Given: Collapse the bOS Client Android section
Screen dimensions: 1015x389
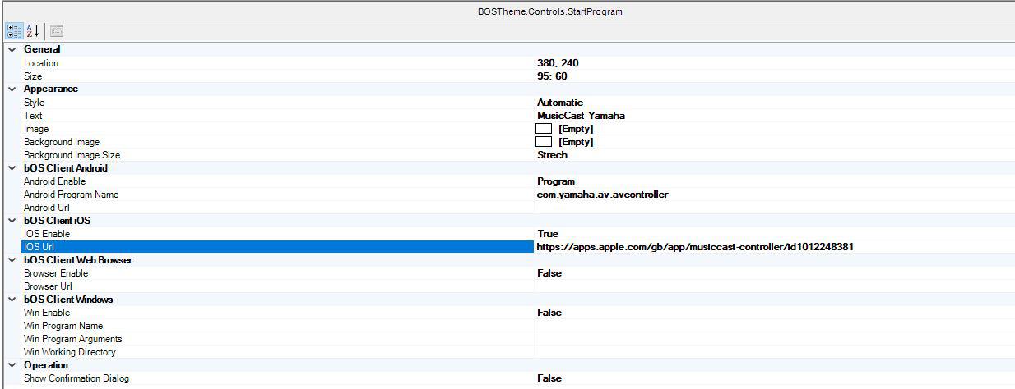Looking at the screenshot, I should coord(12,168).
